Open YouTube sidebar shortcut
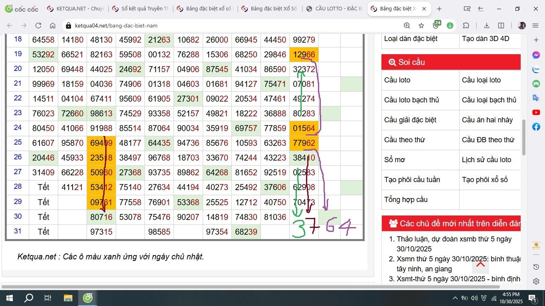The height and width of the screenshot is (306, 545). pos(536,112)
